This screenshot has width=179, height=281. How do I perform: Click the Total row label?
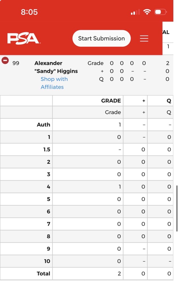pos(43,274)
